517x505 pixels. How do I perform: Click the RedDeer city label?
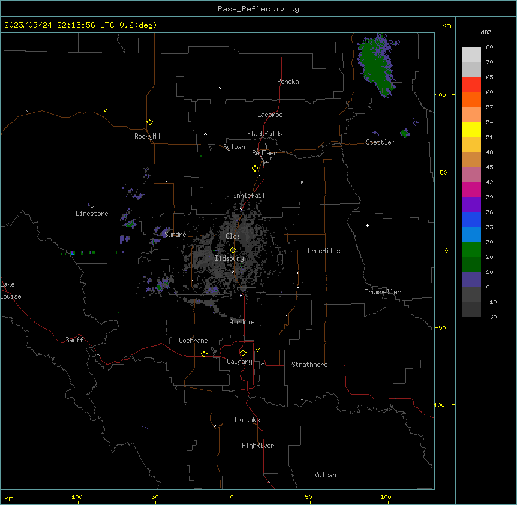coord(264,153)
